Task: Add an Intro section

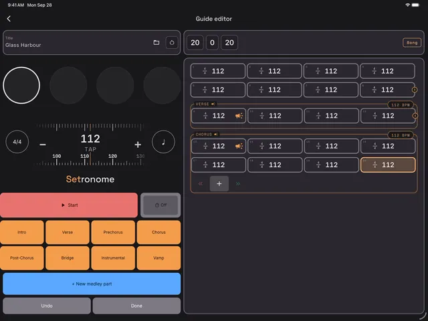Action: click(x=22, y=232)
